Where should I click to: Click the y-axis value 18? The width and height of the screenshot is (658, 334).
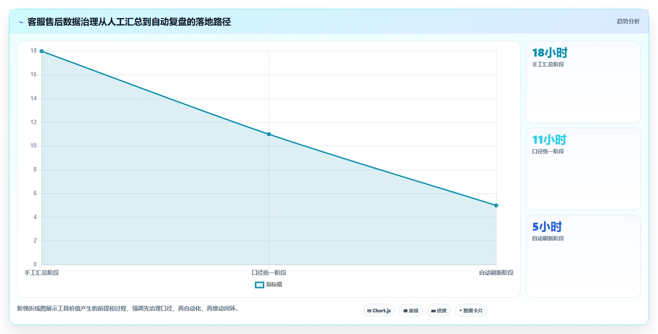[x=34, y=51]
